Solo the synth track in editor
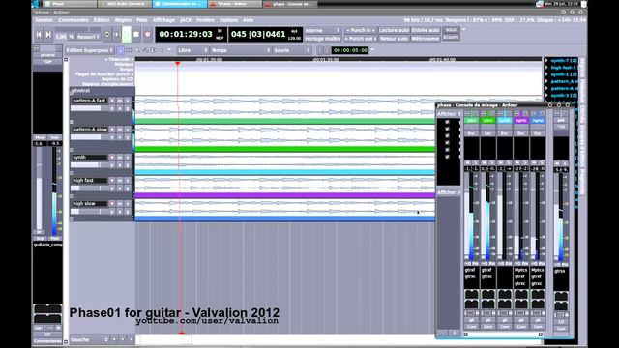This screenshot has height=348, width=619. tap(128, 157)
